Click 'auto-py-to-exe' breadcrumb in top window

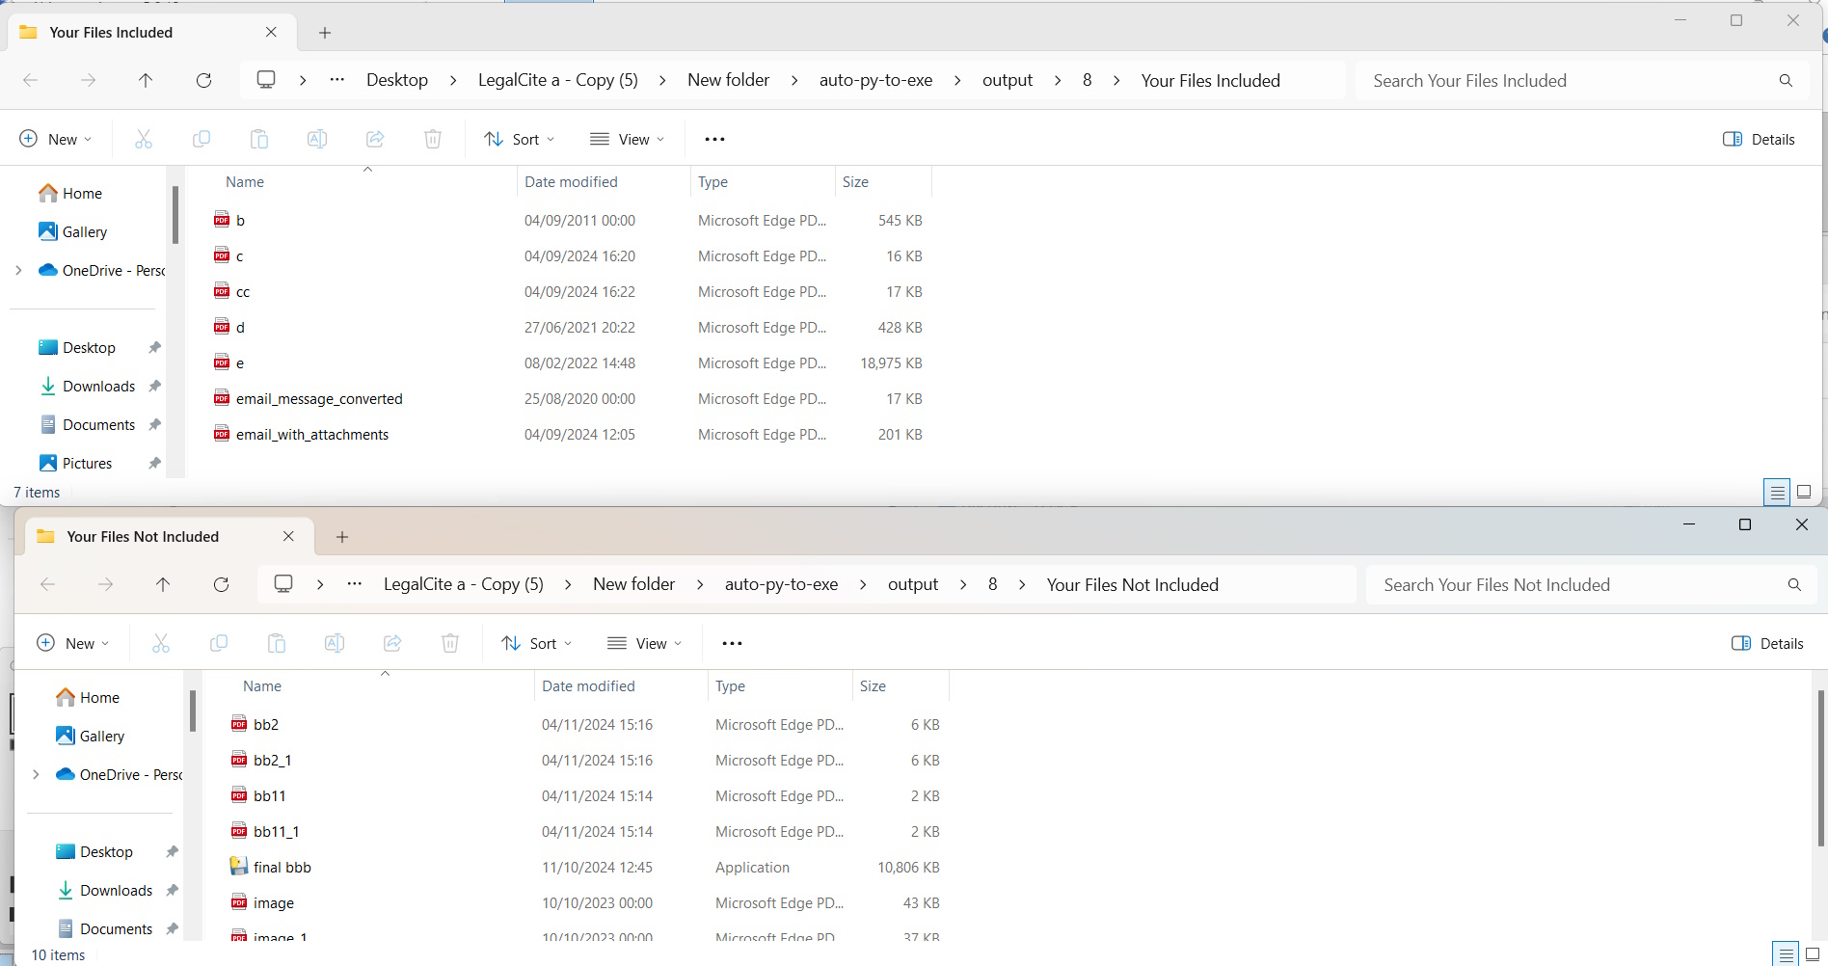coord(875,80)
